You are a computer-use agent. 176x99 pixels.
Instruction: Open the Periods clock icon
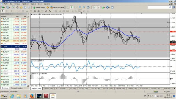tap(108, 7)
